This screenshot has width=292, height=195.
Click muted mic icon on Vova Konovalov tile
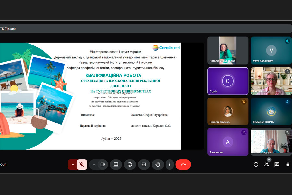click(287, 41)
